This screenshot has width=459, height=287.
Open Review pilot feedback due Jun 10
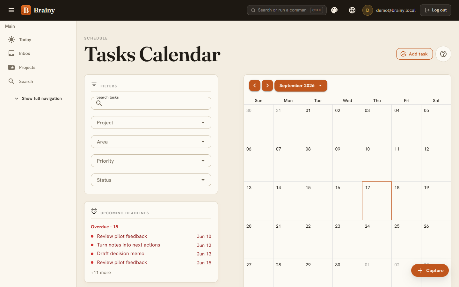[151, 236]
